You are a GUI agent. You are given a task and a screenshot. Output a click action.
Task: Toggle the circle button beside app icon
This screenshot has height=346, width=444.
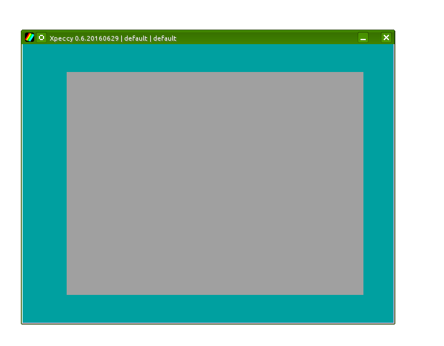[x=41, y=38]
